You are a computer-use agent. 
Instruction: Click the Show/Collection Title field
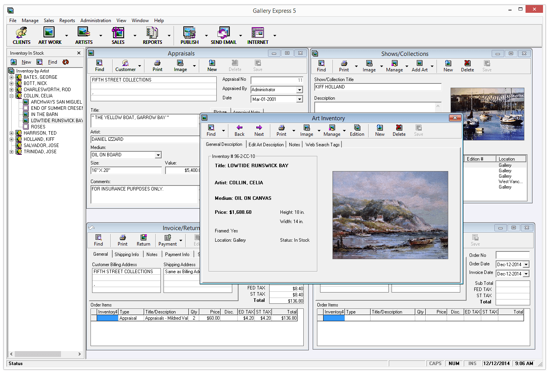[x=378, y=87]
